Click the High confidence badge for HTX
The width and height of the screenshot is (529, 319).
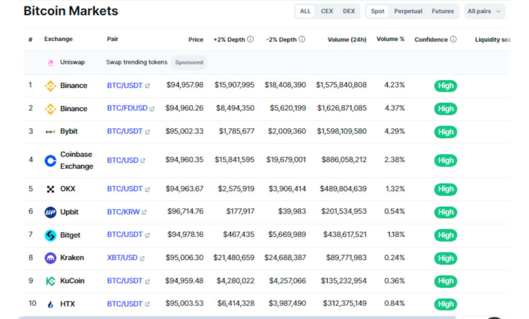445,305
